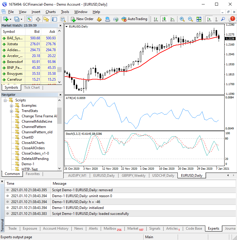Image resolution: width=237 pixels, height=240 pixels.
Task: Expand the TrendStats folder in Navigator
Action: pos(12,111)
